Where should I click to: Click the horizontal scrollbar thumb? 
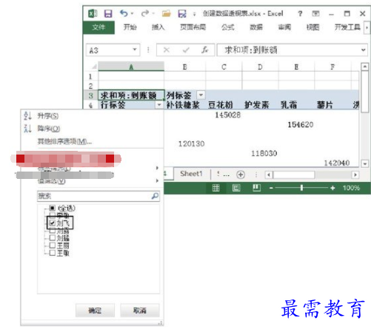pyautogui.click(x=294, y=175)
